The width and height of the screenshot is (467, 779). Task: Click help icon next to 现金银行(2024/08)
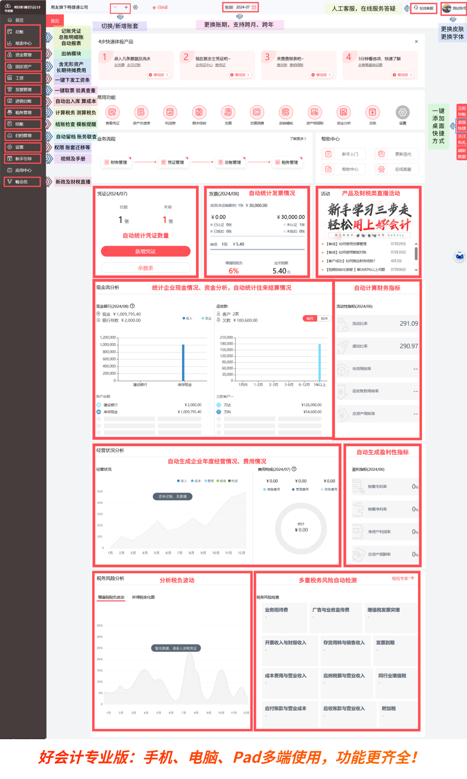pos(132,306)
